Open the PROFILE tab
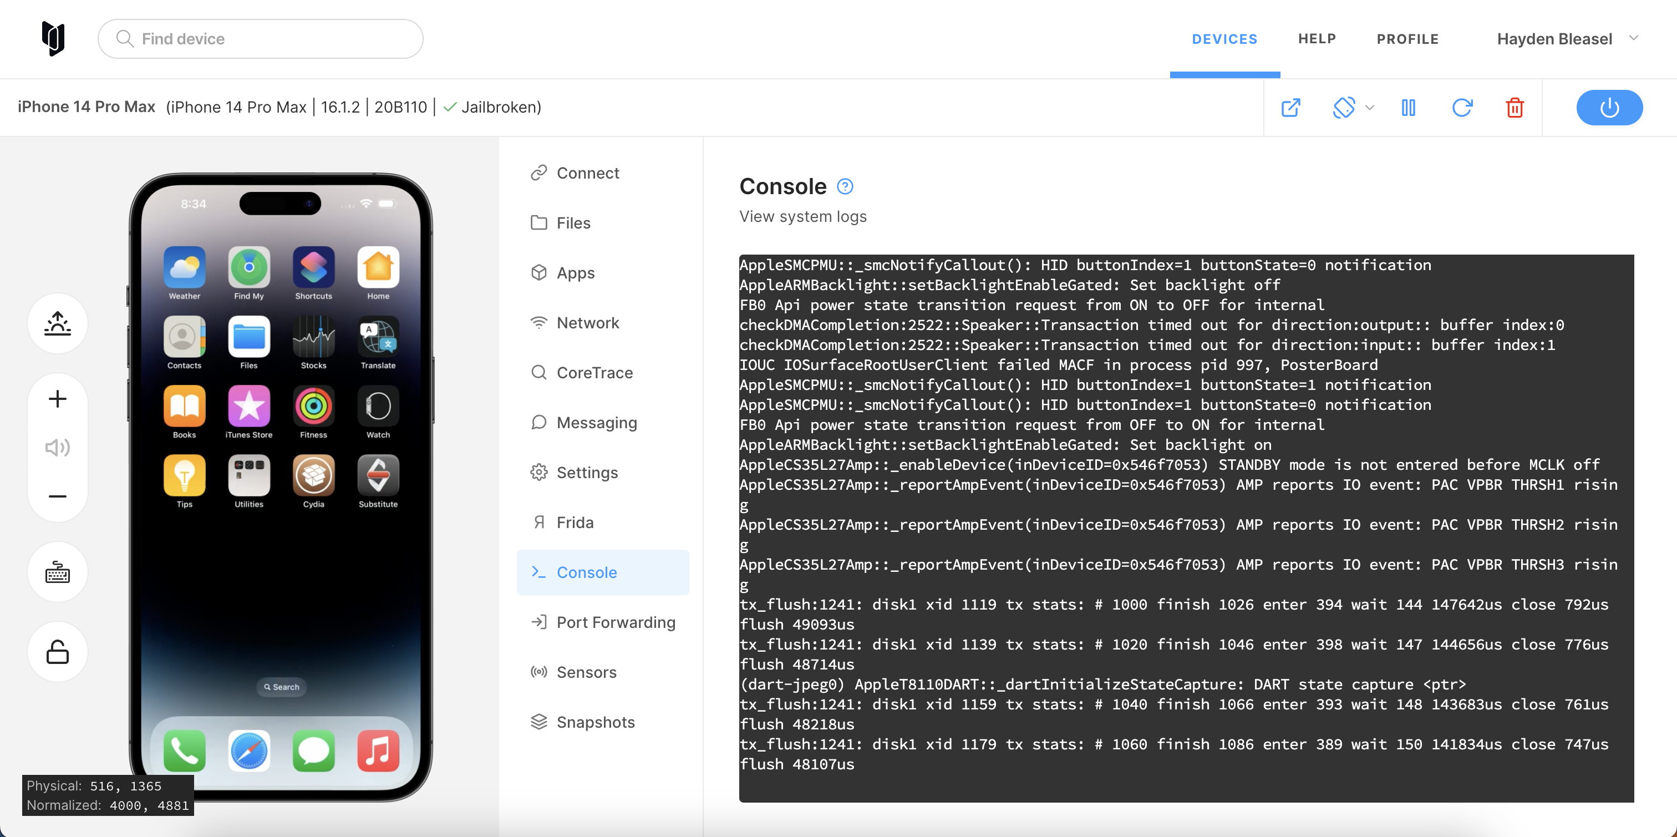Screen dimensions: 1677x837 point(1407,39)
